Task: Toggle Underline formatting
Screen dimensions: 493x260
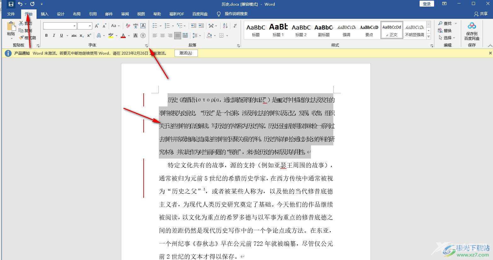Action: tap(61, 35)
